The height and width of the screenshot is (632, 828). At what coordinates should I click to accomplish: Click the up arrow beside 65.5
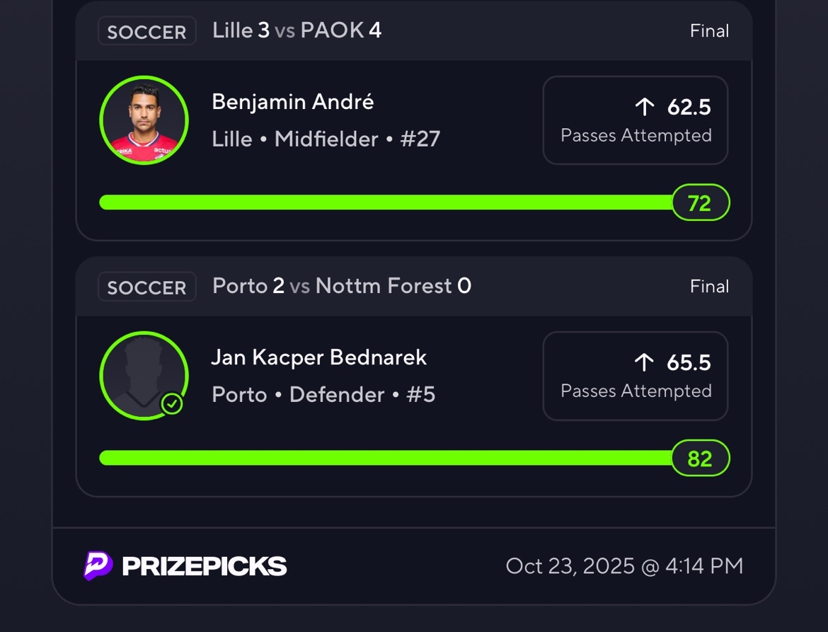(x=644, y=362)
